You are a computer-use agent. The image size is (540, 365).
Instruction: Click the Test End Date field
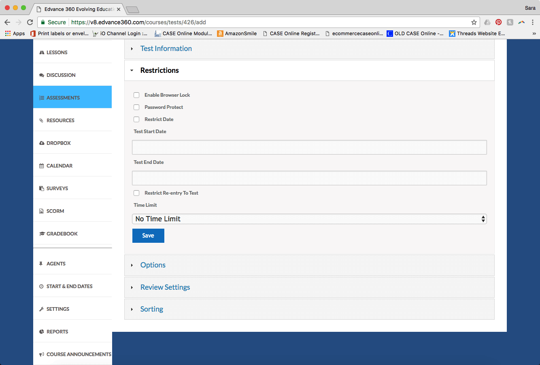tap(309, 178)
